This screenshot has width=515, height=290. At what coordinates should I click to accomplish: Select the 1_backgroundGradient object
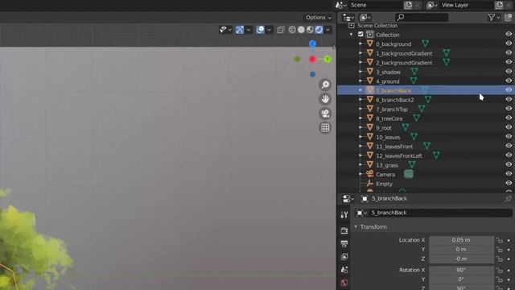[x=404, y=53]
